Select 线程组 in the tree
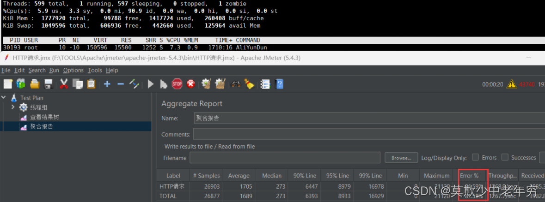Viewport: 545px width, 202px height. click(38, 107)
